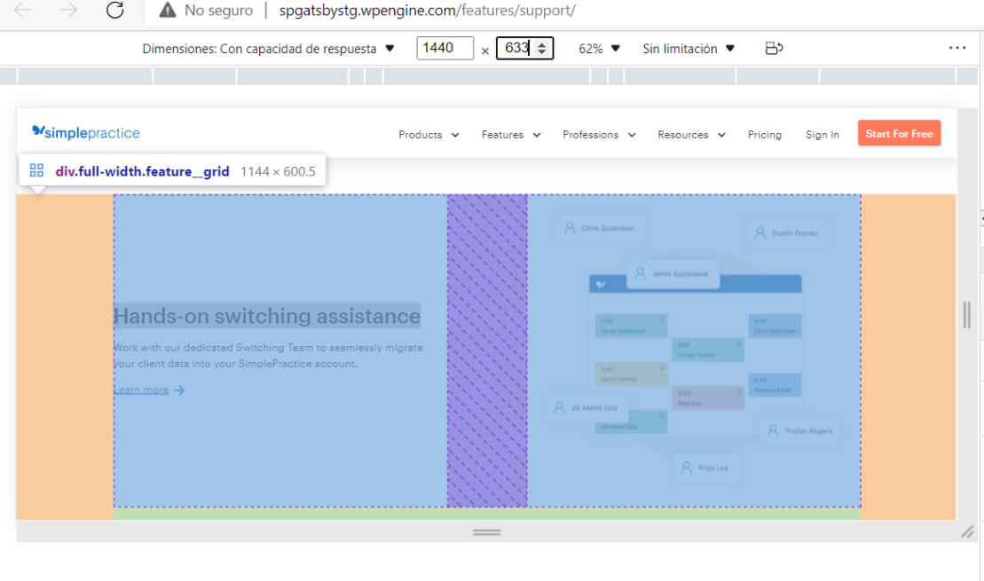Click the rotate viewport orientation icon
Screen dimensions: 984x581
pos(773,48)
